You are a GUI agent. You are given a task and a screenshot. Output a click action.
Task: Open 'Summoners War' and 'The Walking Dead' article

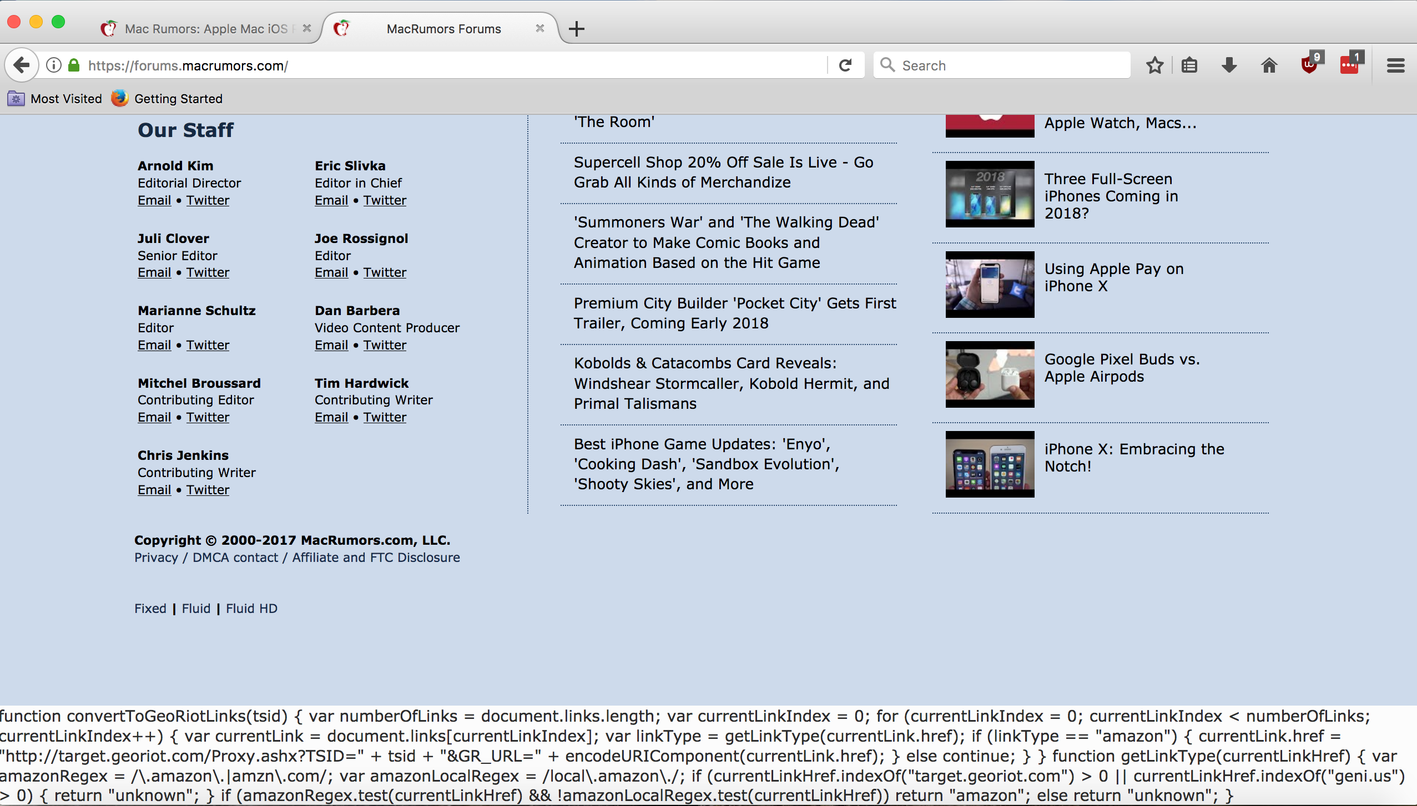tap(727, 242)
